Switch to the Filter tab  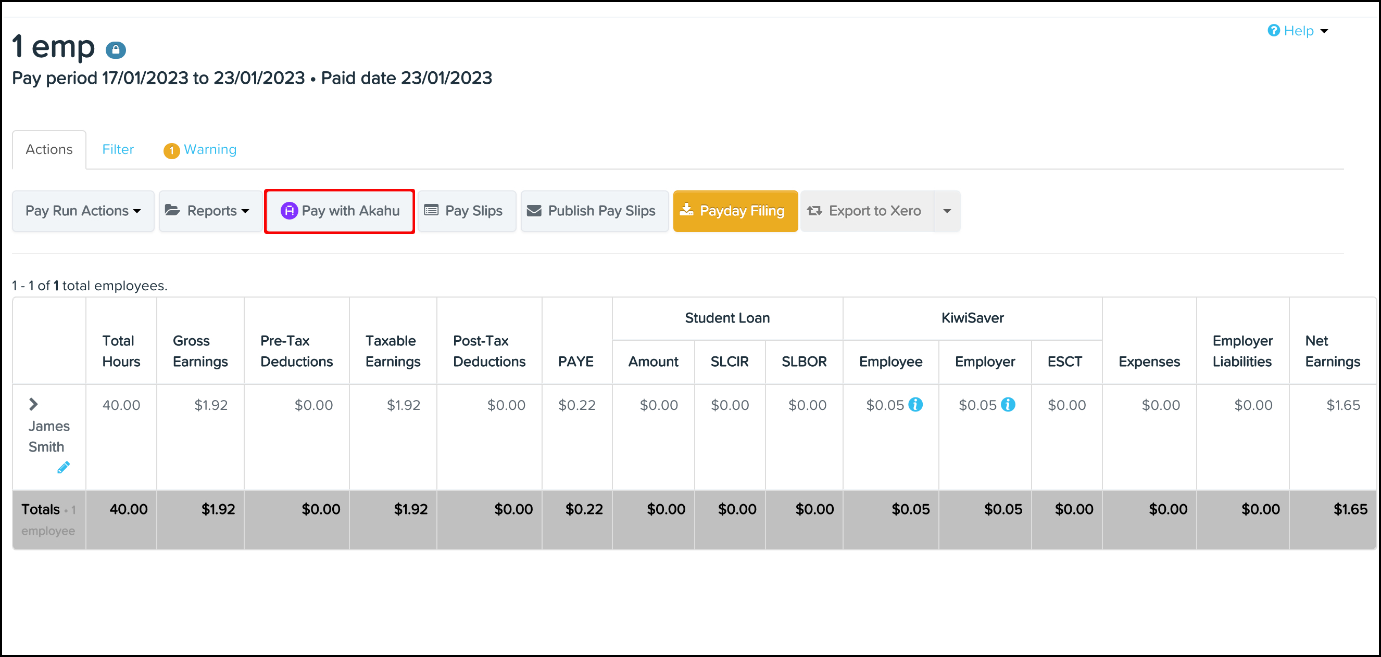pos(118,149)
